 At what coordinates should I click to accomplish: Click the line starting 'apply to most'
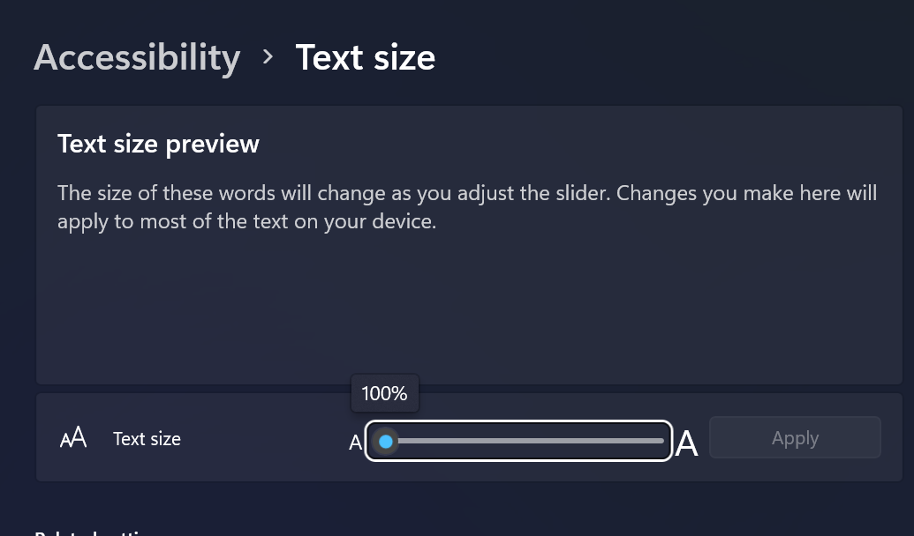tap(246, 222)
